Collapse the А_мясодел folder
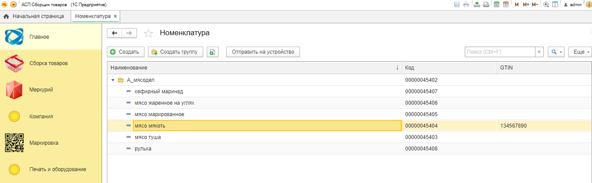The height and width of the screenshot is (183, 592). [x=113, y=80]
